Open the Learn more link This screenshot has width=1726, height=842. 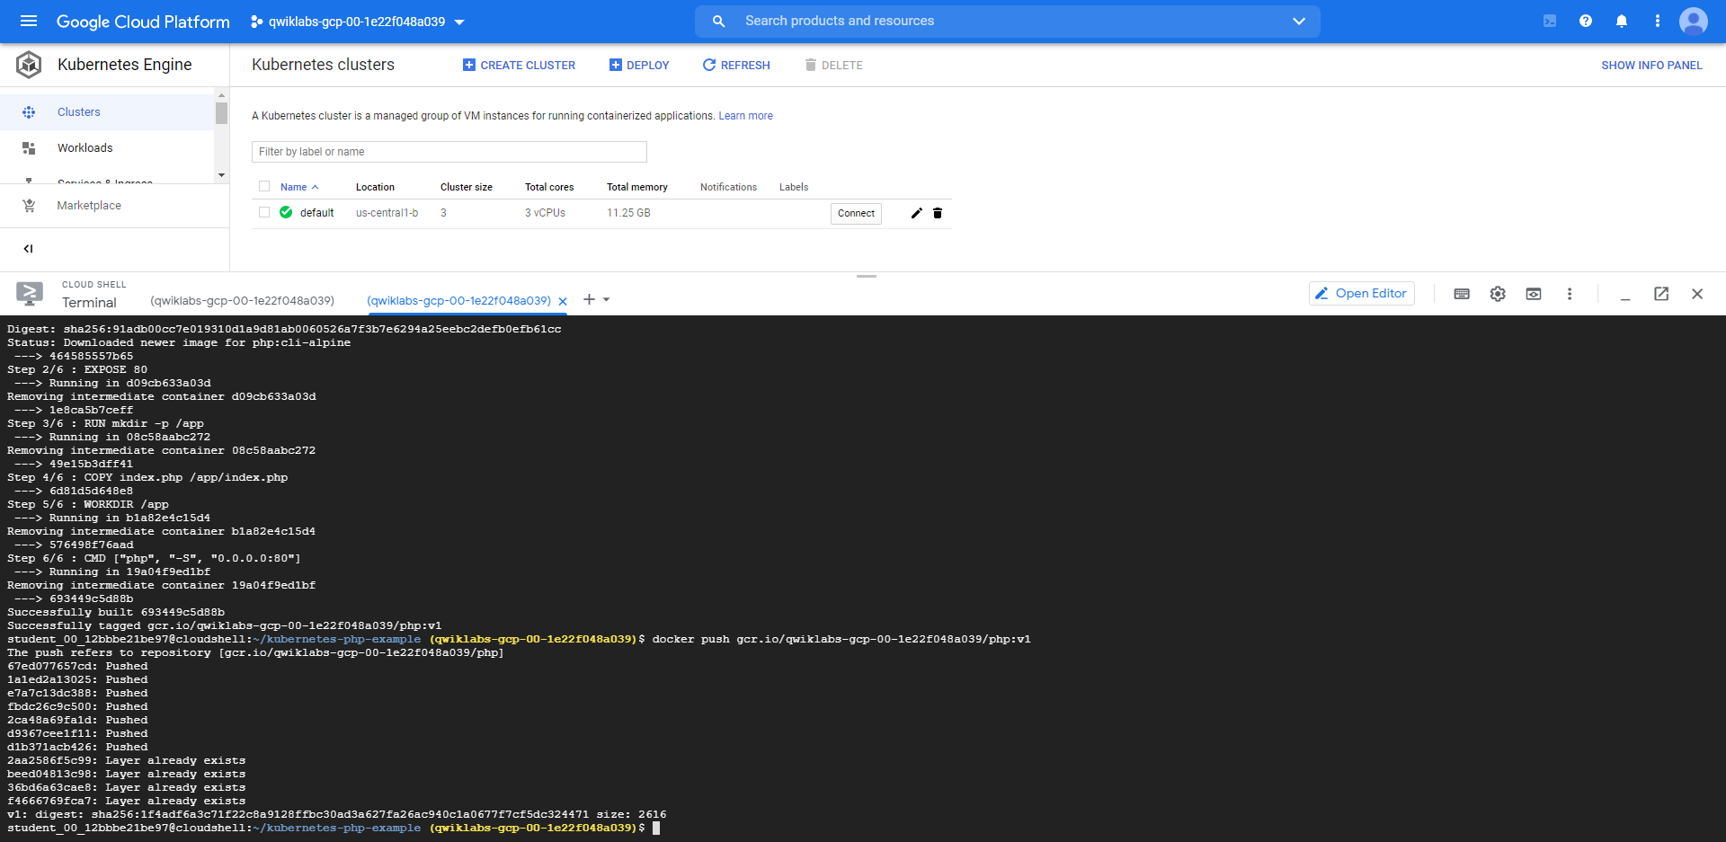(745, 116)
